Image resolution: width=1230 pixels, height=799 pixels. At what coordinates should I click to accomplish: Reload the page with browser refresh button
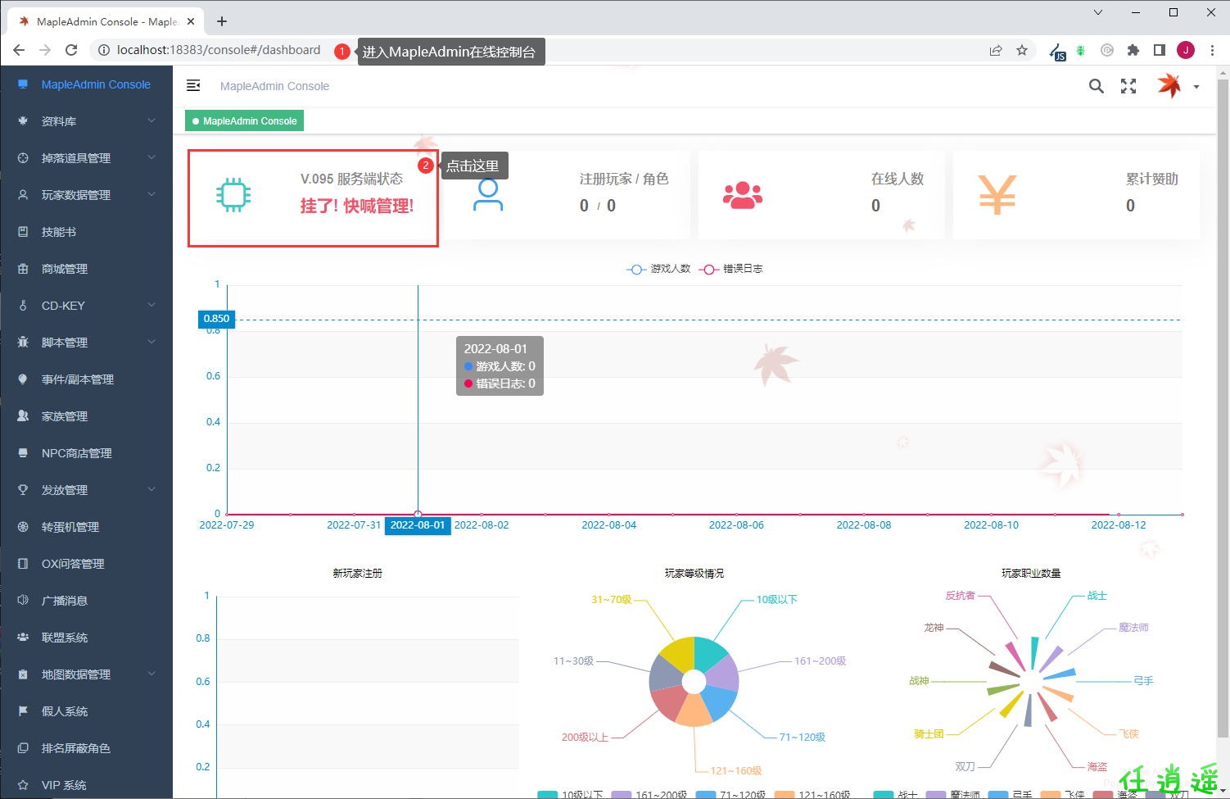tap(71, 50)
